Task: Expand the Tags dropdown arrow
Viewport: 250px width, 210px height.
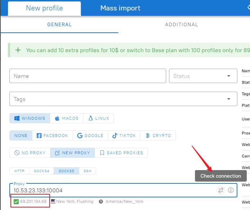Action: 229,99
